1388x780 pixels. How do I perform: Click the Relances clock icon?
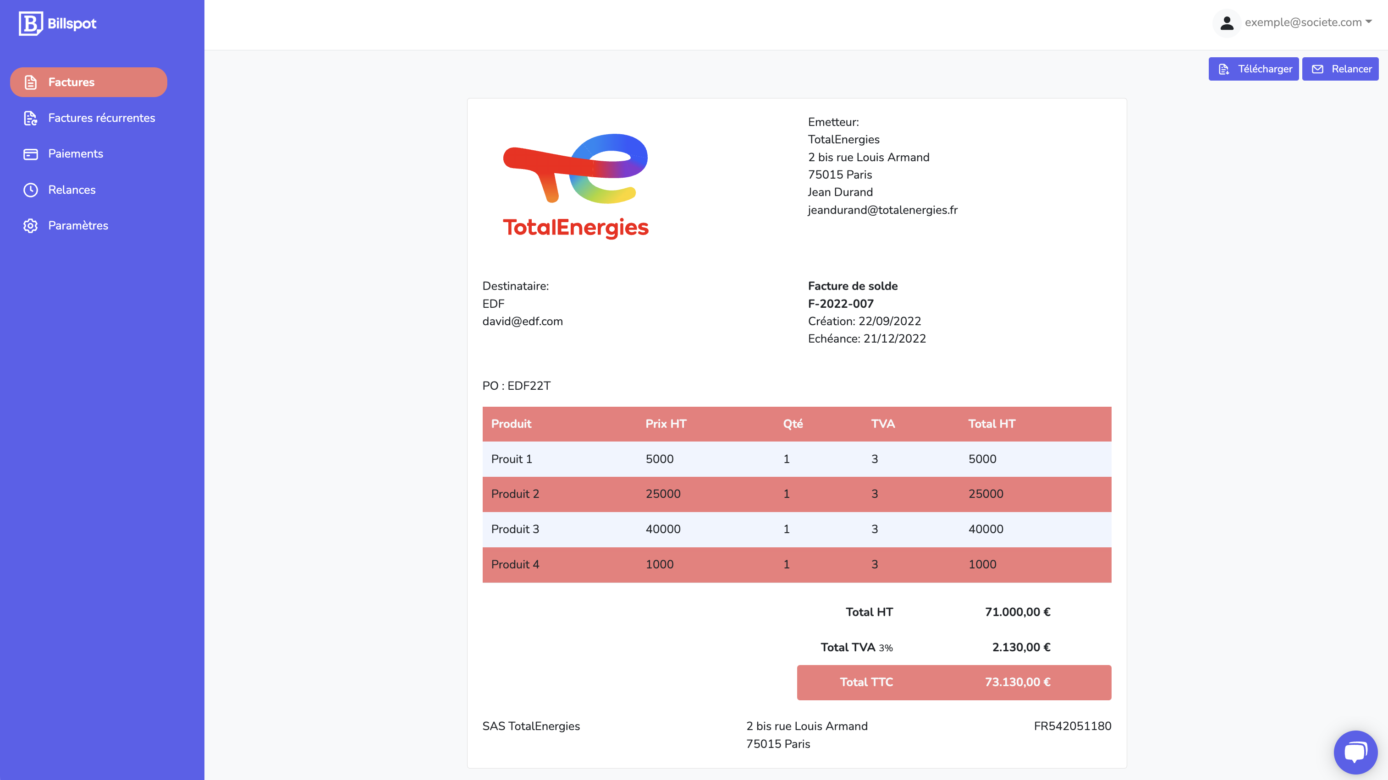pos(31,190)
